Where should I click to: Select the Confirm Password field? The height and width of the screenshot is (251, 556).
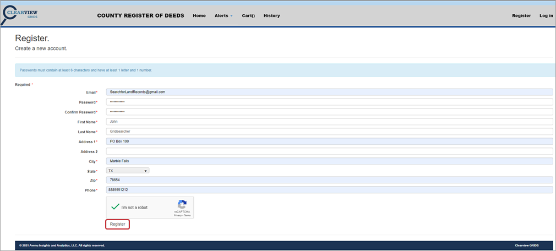point(329,112)
